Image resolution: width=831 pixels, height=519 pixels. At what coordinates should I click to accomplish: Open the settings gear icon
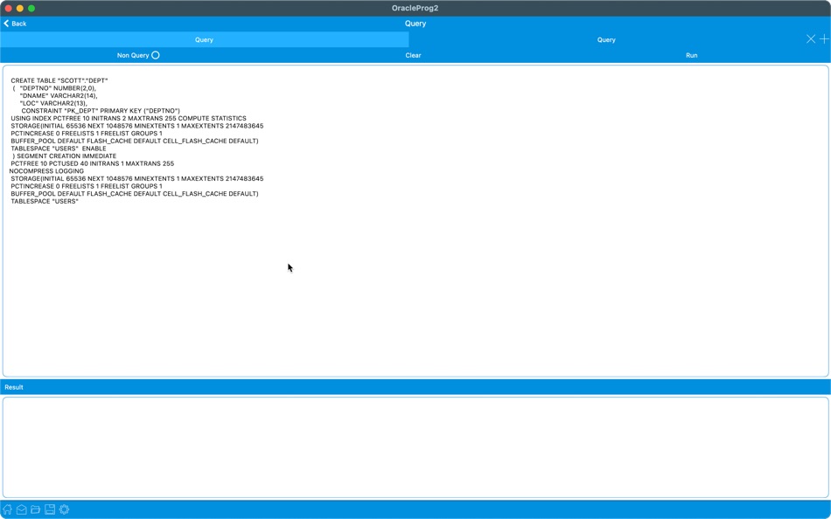point(64,509)
